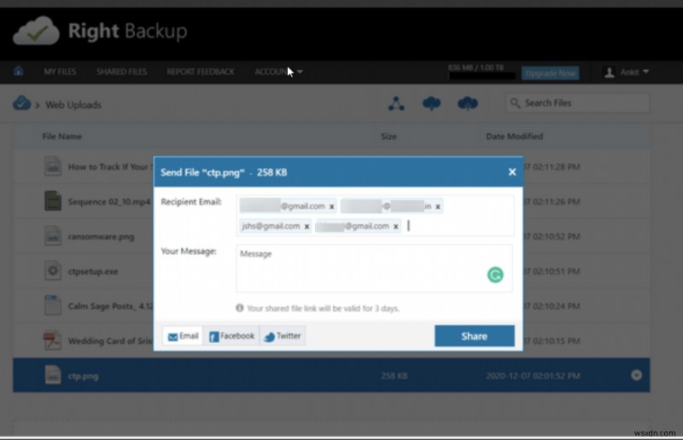Screen dimensions: 683x440
Task: Select the ransomware.png file
Action: 101,237
